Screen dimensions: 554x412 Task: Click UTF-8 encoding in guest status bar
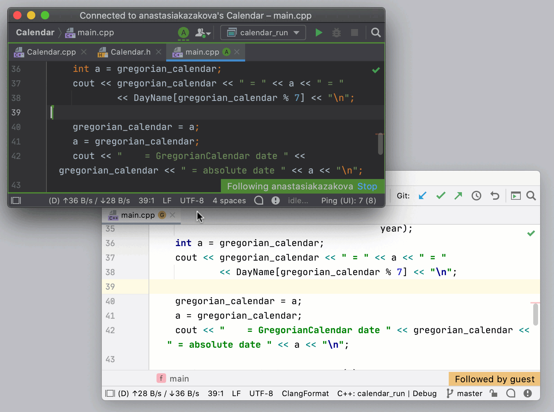tap(192, 200)
